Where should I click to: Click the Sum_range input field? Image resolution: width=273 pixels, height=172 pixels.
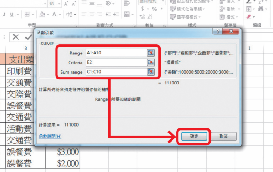(x=116, y=72)
